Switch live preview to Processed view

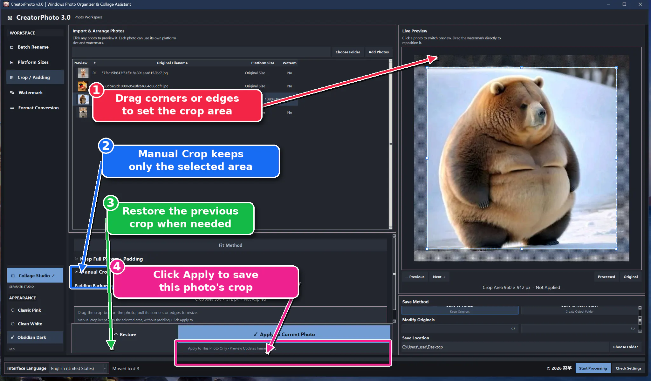click(x=606, y=277)
